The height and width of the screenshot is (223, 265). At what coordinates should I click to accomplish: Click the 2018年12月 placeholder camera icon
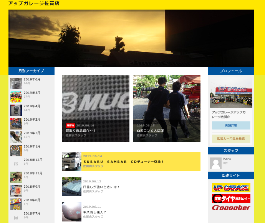click(x=16, y=164)
